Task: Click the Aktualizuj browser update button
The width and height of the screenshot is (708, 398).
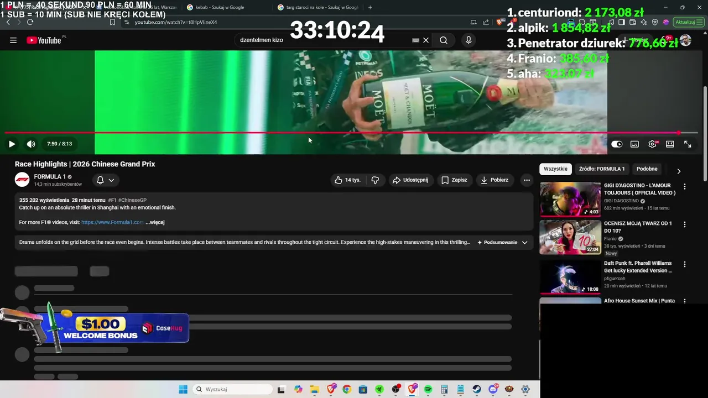Action: coord(689,22)
